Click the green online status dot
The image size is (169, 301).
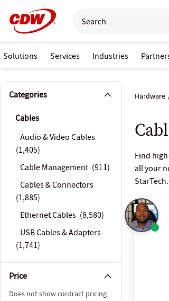[155, 228]
